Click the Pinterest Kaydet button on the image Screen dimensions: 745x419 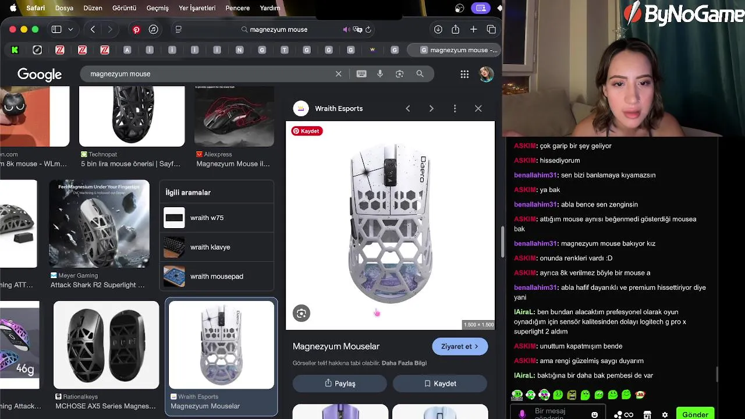pyautogui.click(x=307, y=131)
